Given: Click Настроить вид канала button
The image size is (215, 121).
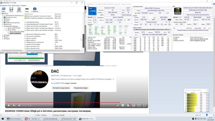Looking at the screenshot, I should 61,88.
